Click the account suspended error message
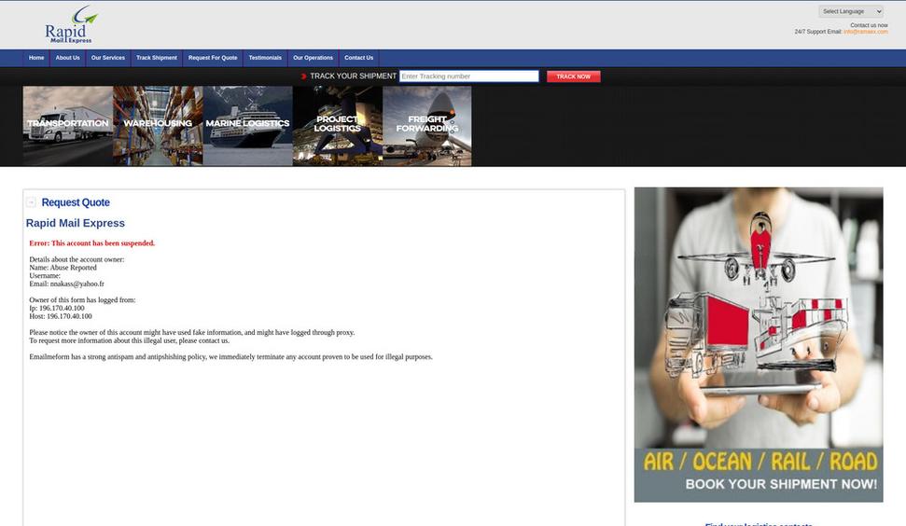This screenshot has height=526, width=906. coord(91,243)
